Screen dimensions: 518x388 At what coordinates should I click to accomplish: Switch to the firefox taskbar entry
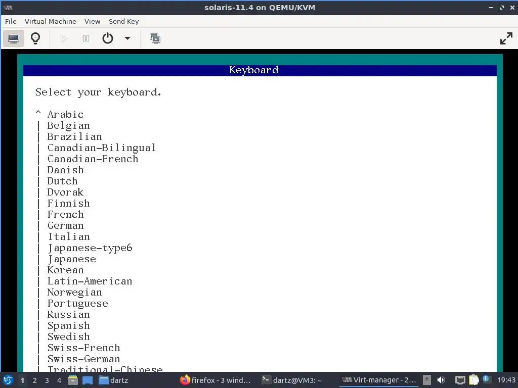click(x=215, y=380)
